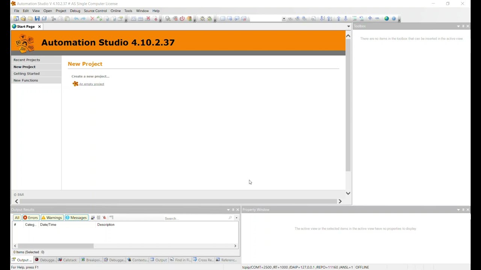Click the Redo arrow icon
The height and width of the screenshot is (270, 481).
click(83, 18)
